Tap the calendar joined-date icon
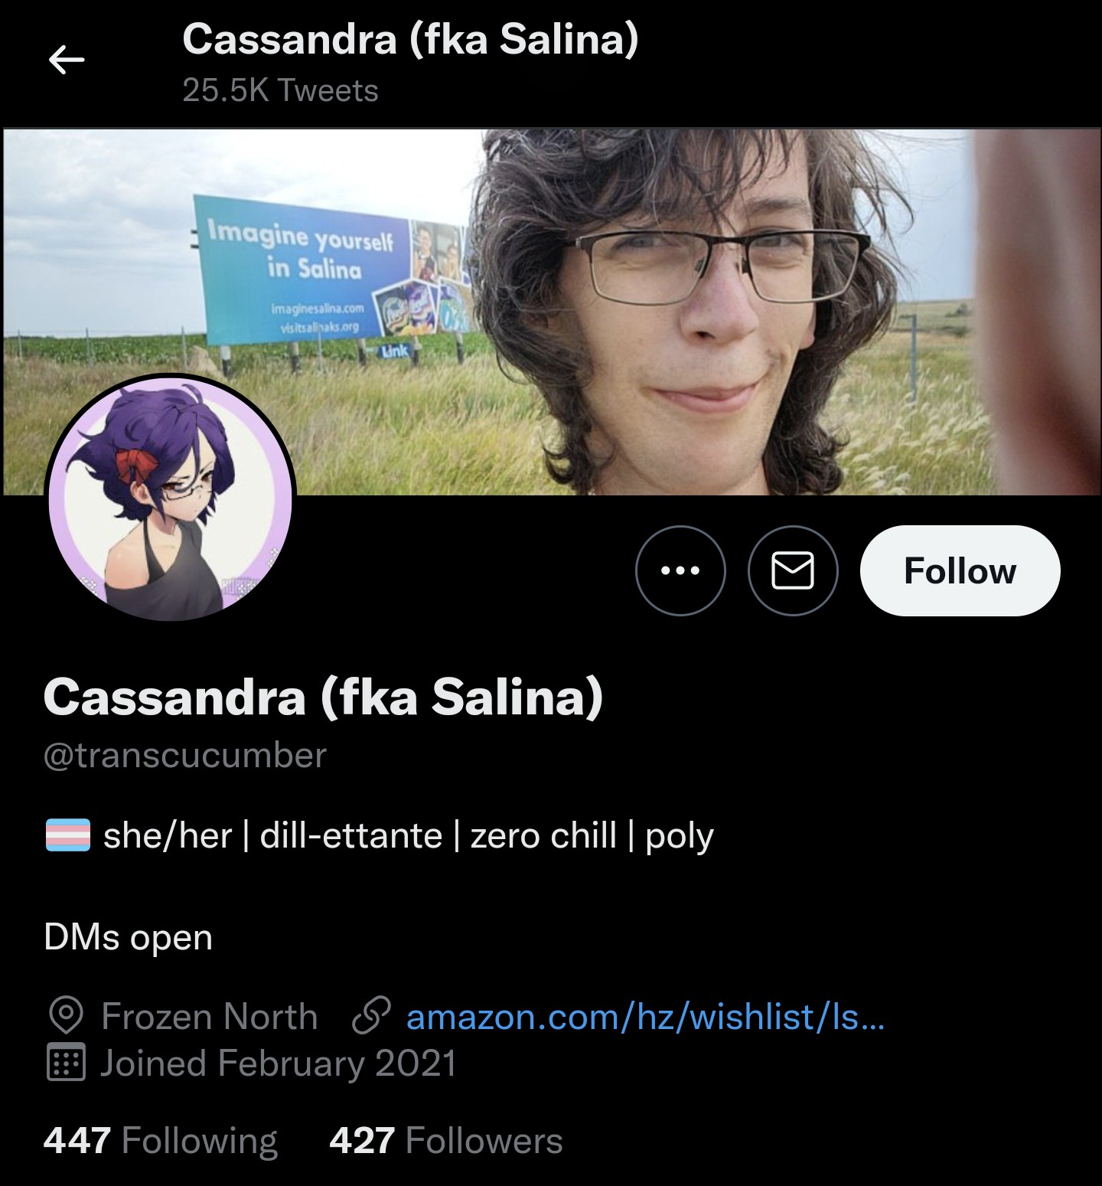The width and height of the screenshot is (1102, 1186). click(x=66, y=1063)
